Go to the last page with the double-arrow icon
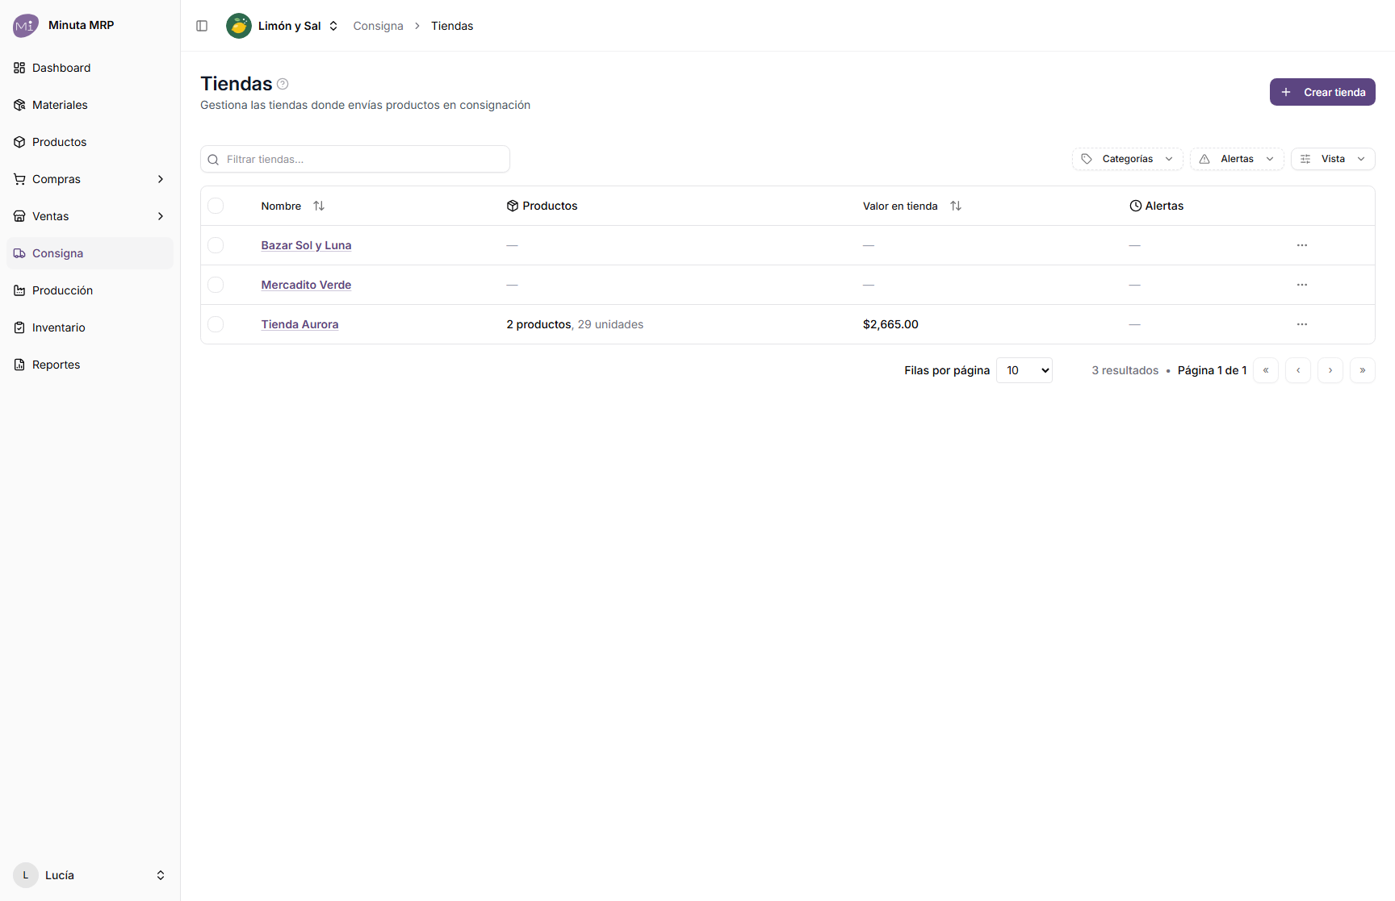 tap(1363, 370)
